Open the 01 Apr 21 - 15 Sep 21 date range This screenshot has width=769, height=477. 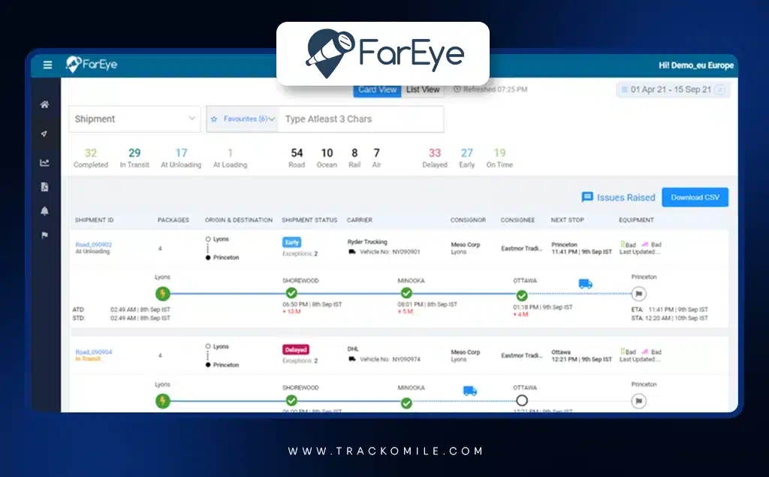(673, 90)
